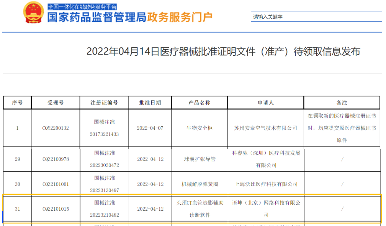386x226 pixels.
Task: Click the 产品名称 column header
Action: [x=199, y=102]
